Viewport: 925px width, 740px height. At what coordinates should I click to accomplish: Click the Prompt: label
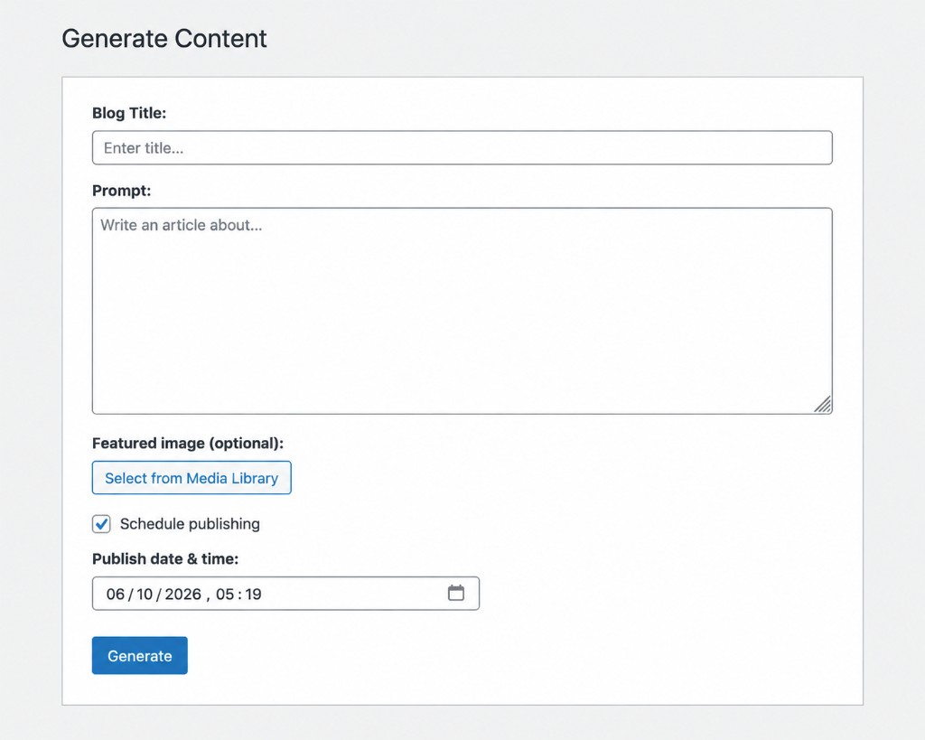tap(122, 191)
